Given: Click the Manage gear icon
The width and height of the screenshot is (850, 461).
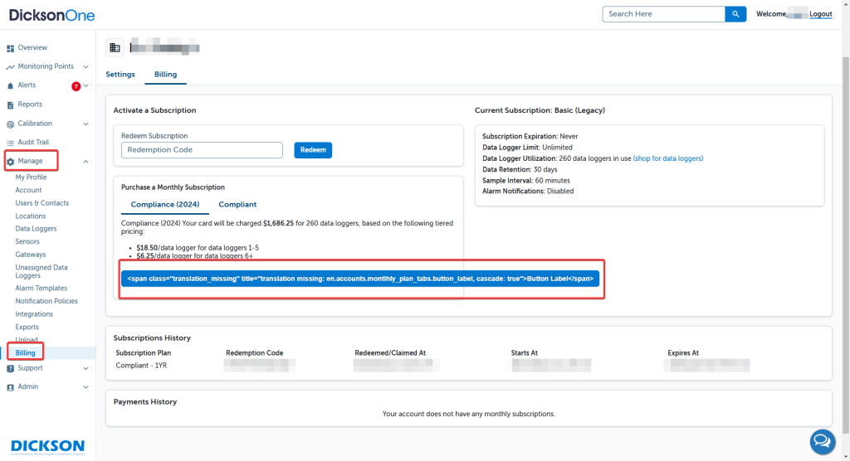Looking at the screenshot, I should (x=10, y=162).
